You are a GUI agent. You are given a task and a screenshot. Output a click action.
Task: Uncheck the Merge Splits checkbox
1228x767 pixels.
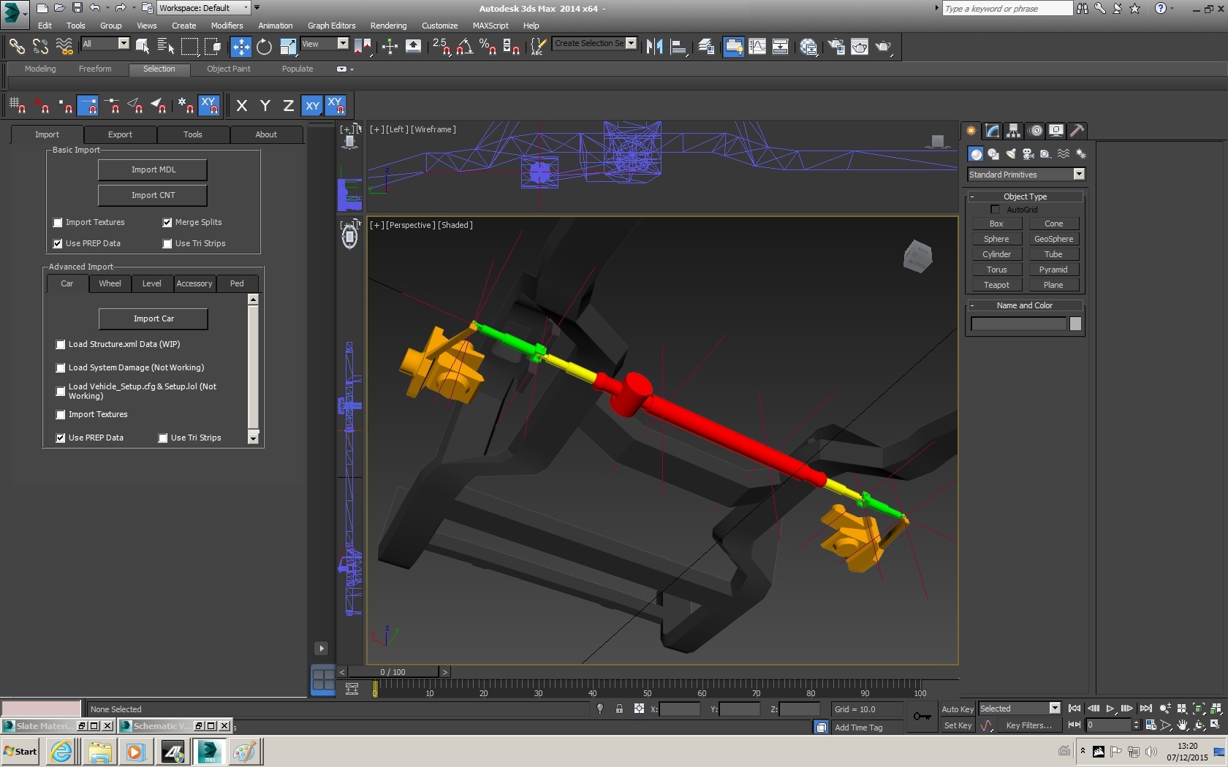click(x=167, y=223)
